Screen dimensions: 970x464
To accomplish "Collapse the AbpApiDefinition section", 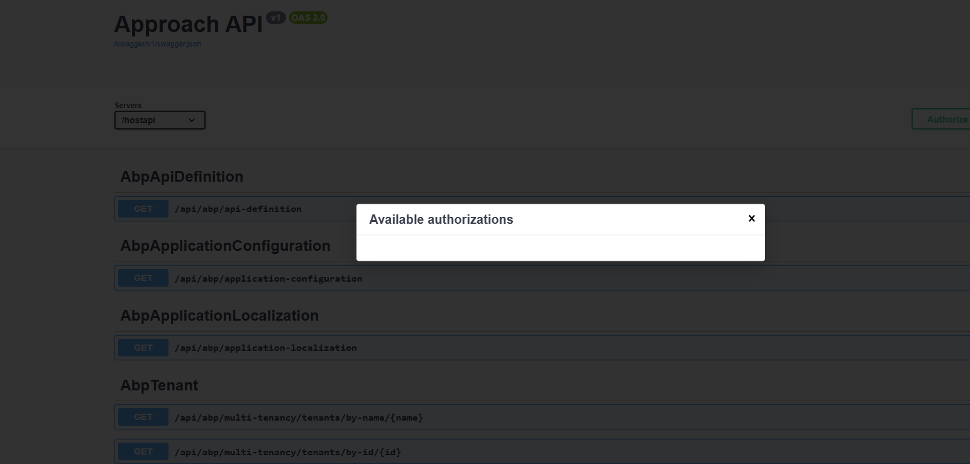I will coord(182,177).
